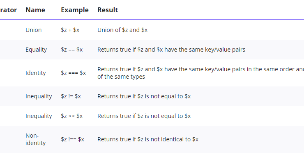Click the Inequality cell beside $z != $x

tap(39, 96)
